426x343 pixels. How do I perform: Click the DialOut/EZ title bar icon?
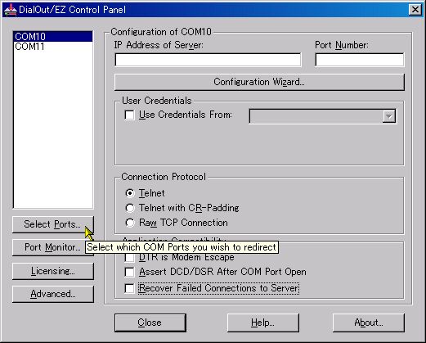point(10,10)
